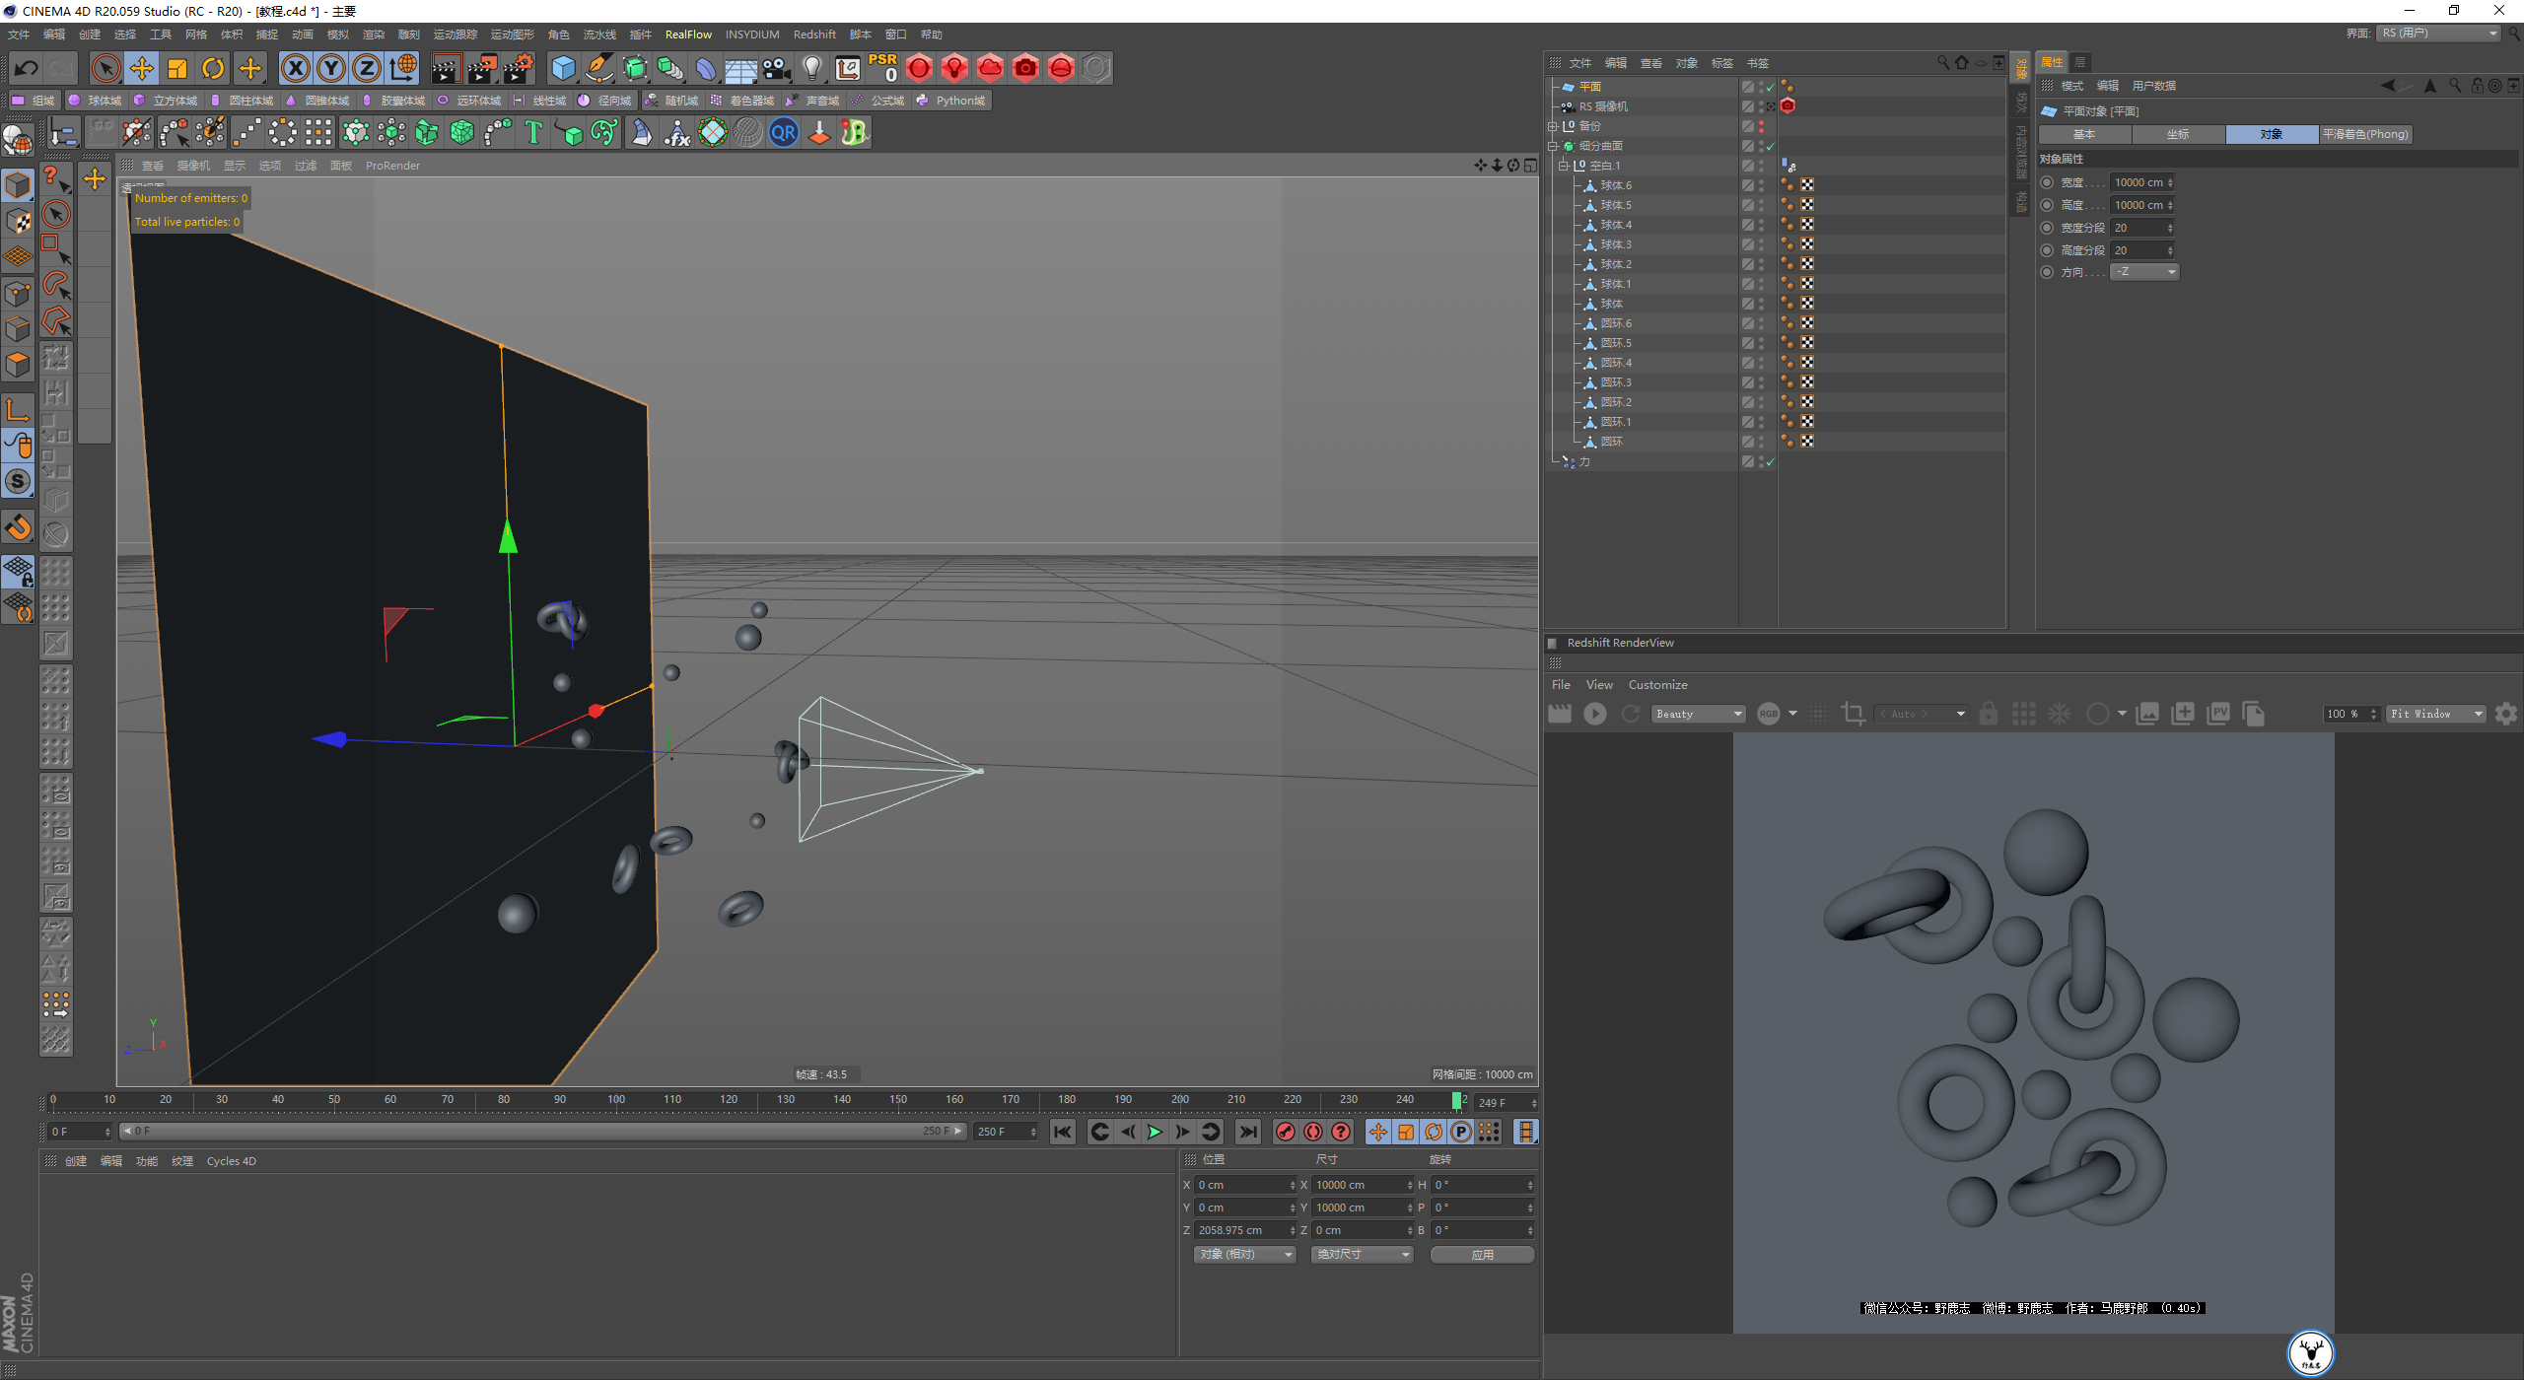Open the RealFlow menu
This screenshot has width=2524, height=1380.
click(687, 34)
